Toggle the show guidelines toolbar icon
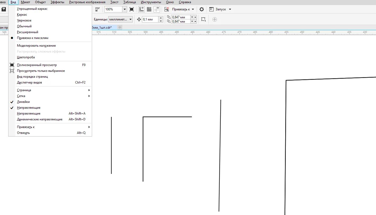The height and width of the screenshot is (215, 376). 157,9
